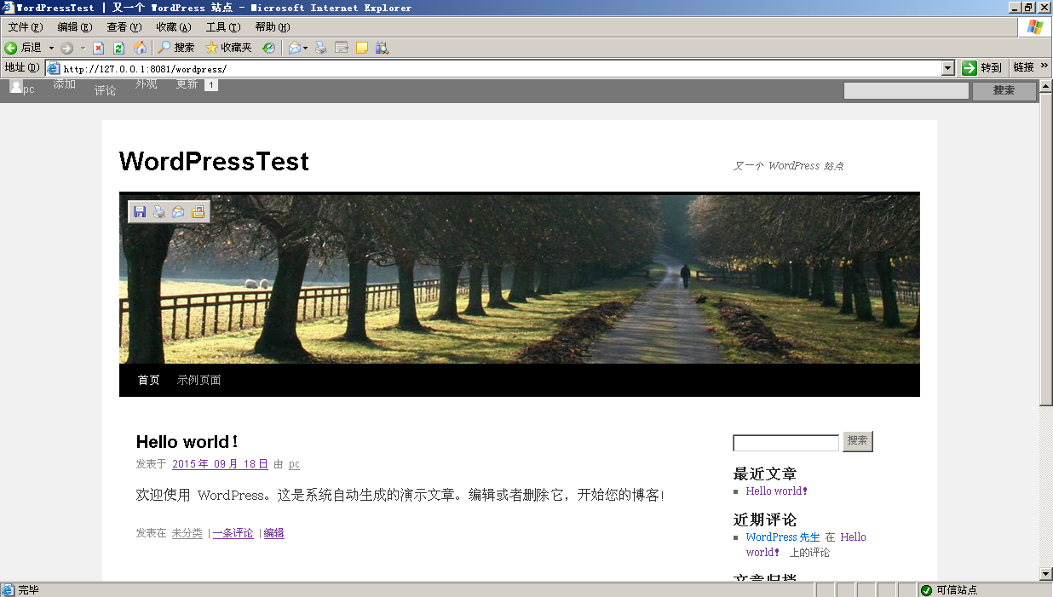Viewport: 1053px width, 597px height.
Task: Open the 添加 admin bar item
Action: (x=64, y=84)
